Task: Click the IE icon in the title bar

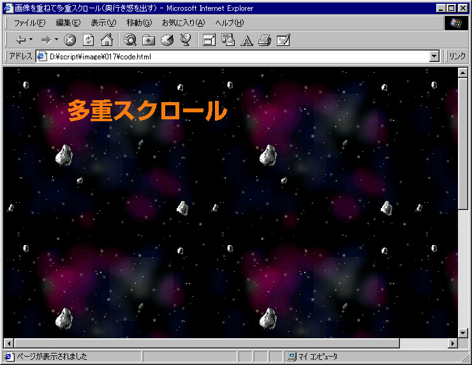Action: point(8,8)
